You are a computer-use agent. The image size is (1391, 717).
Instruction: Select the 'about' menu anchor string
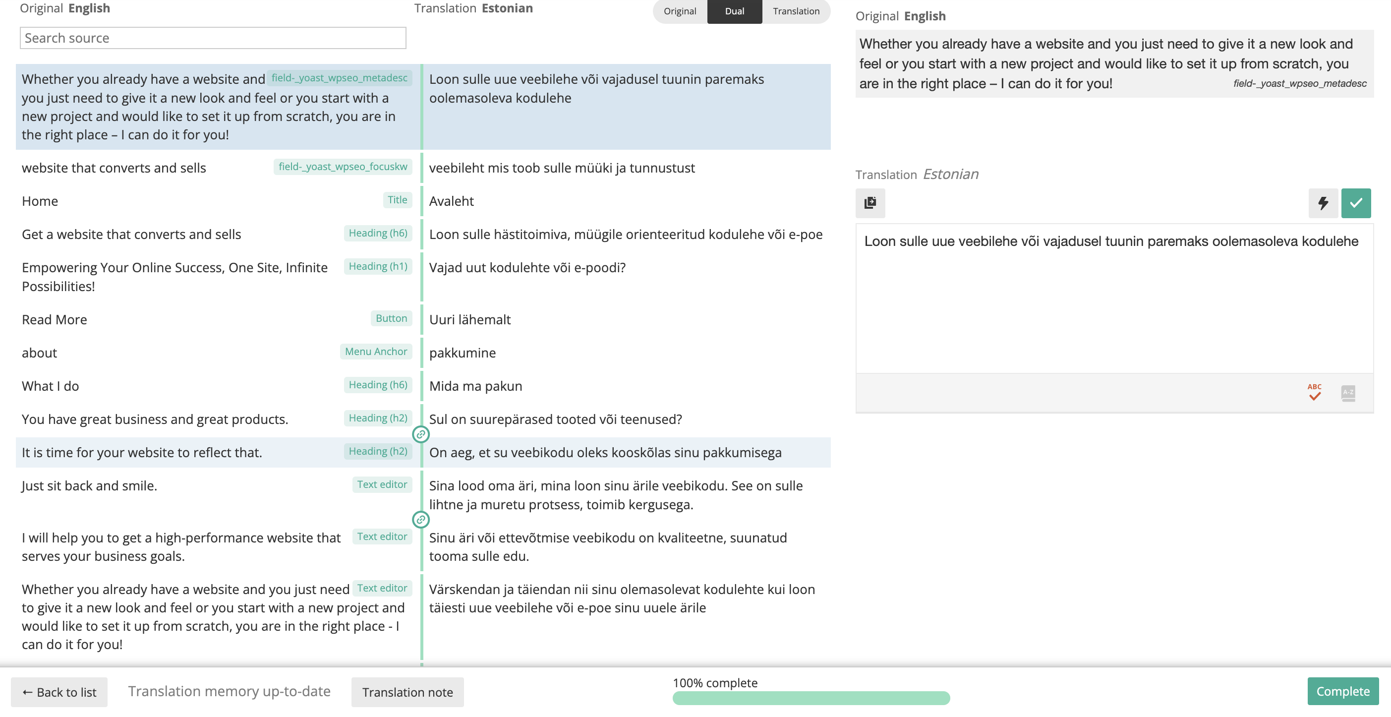pos(218,352)
